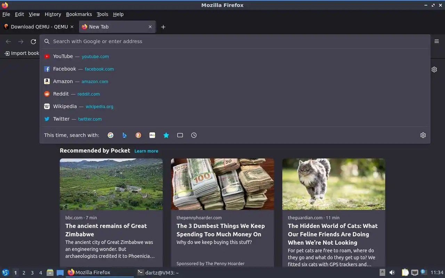Open article The ancient remains of Great Zimbabwe
Screen dimensions: 445x278
point(106,230)
